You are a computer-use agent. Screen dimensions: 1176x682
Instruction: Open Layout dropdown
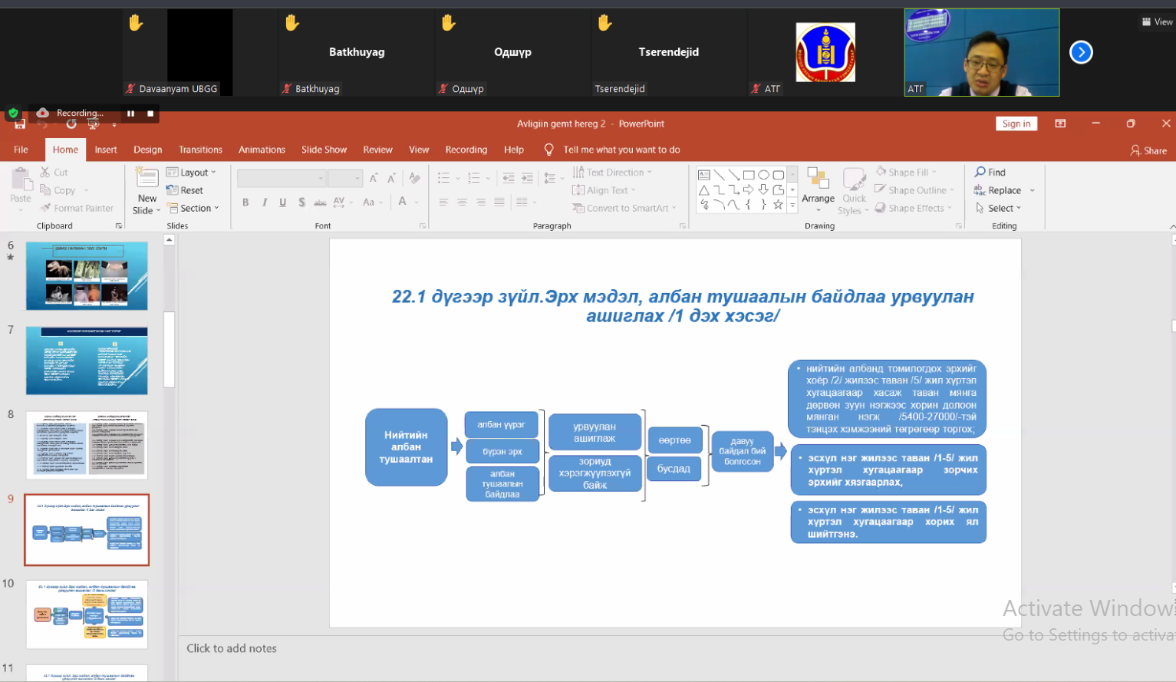(192, 173)
